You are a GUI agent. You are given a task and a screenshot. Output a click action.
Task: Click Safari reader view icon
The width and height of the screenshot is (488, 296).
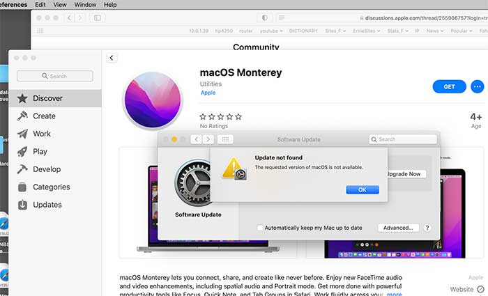282,17
